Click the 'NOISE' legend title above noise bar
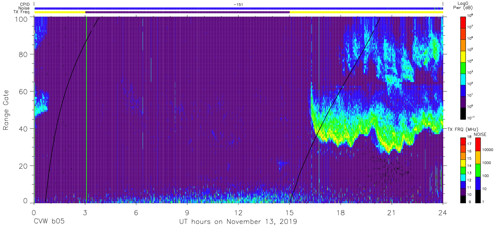The image size is (498, 230). point(479,134)
